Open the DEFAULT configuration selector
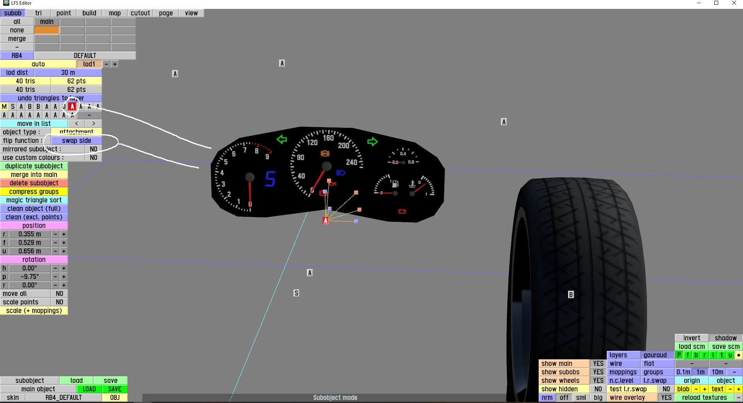 (x=85, y=56)
